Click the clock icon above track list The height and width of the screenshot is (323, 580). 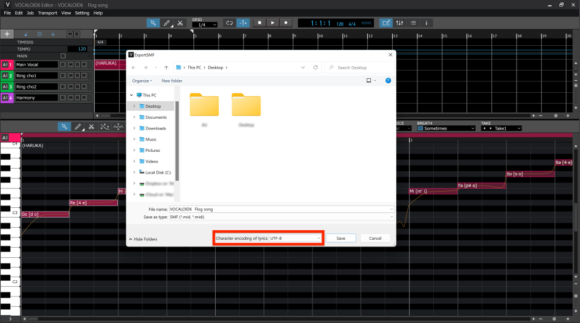[39, 34]
